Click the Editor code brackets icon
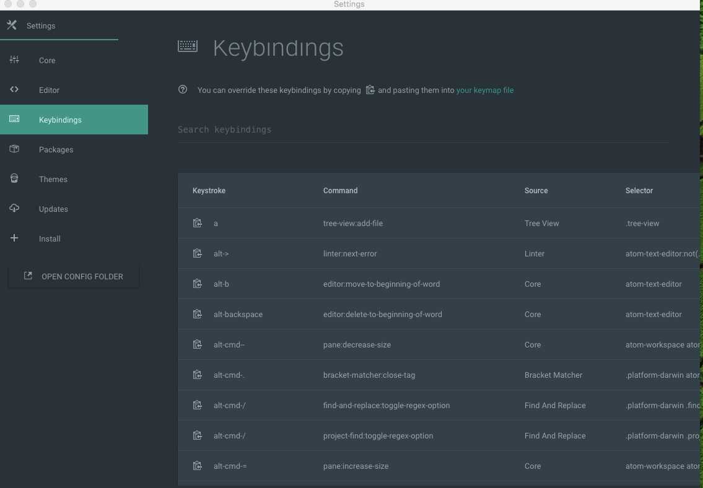 pos(14,89)
